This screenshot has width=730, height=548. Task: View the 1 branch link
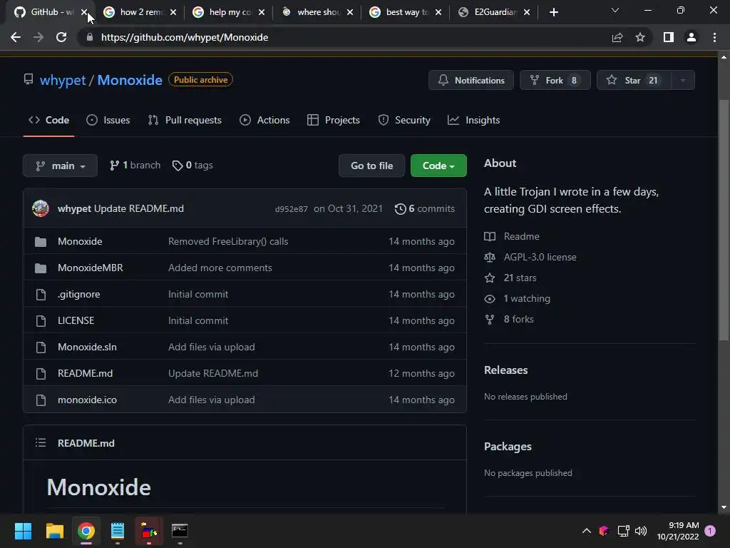[135, 166]
